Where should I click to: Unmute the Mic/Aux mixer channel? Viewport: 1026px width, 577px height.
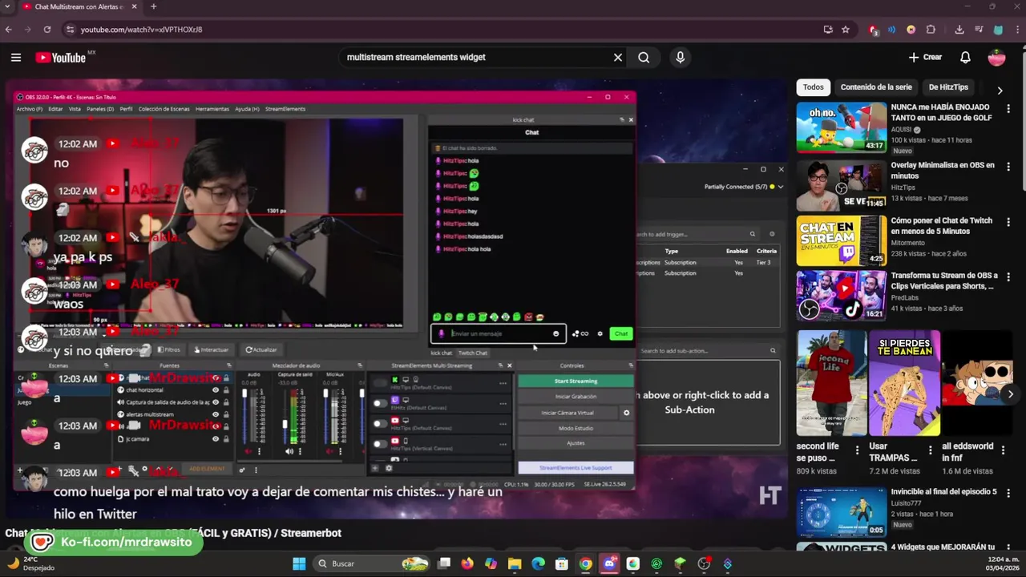pyautogui.click(x=330, y=450)
